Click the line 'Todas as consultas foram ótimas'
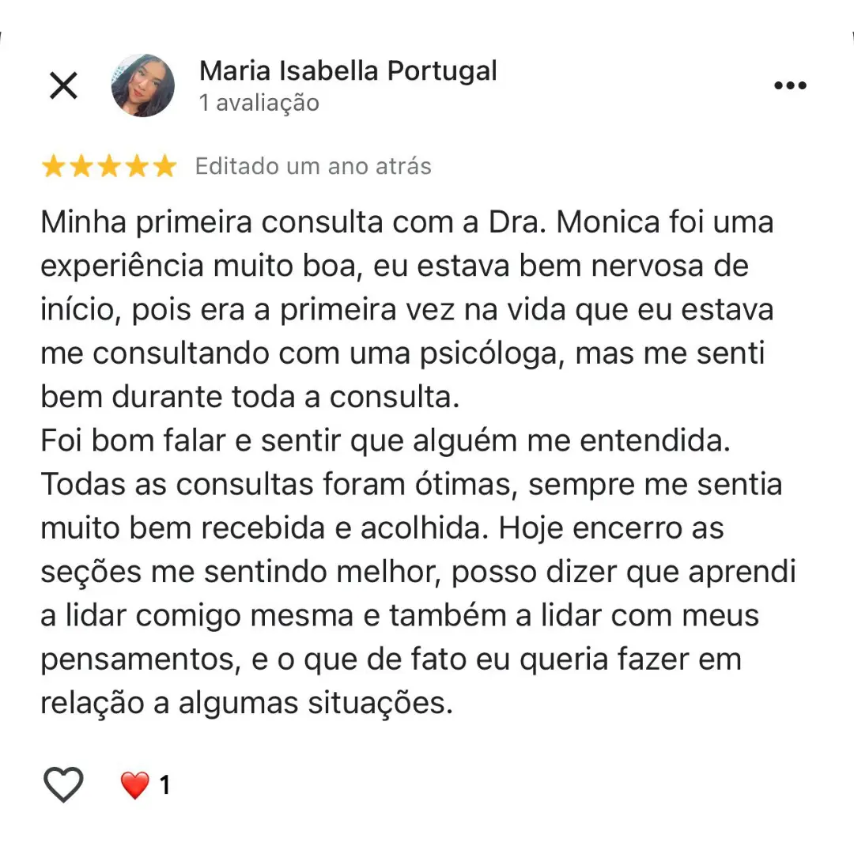Image resolution: width=854 pixels, height=854 pixels. [x=411, y=485]
